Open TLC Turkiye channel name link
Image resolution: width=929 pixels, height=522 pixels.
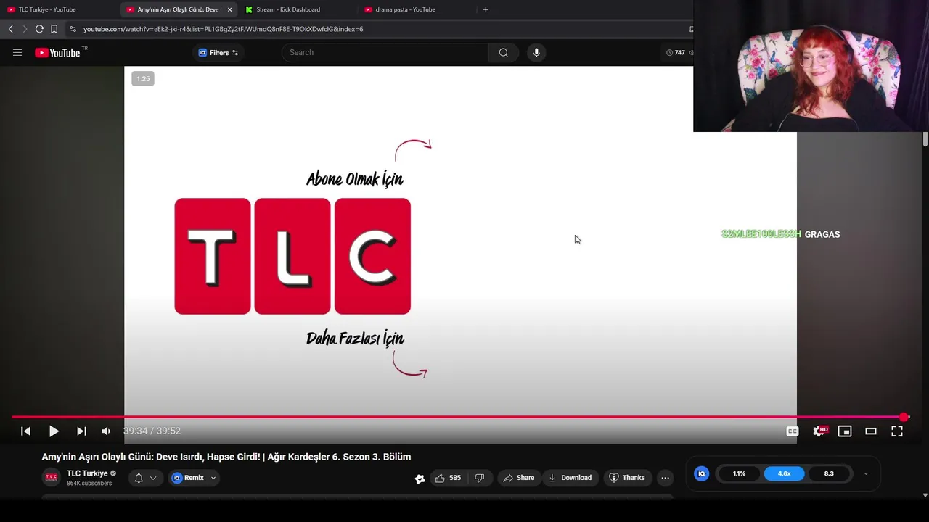pyautogui.click(x=87, y=473)
